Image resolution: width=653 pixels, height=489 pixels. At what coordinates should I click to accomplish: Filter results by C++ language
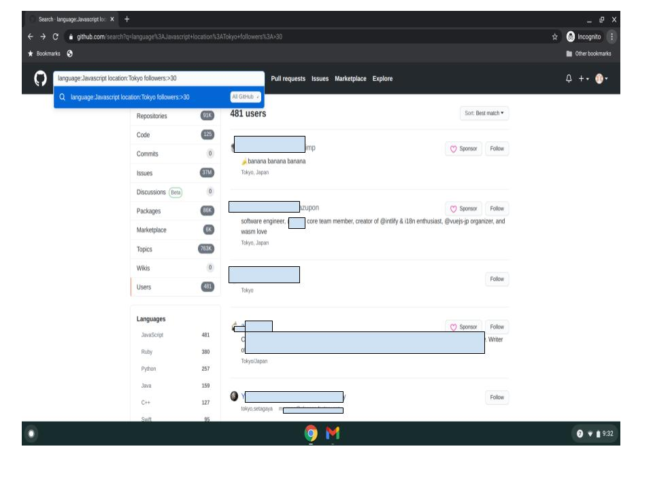[175, 403]
